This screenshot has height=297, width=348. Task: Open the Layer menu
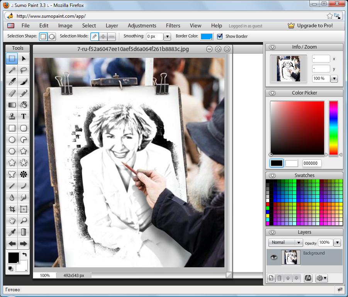point(112,26)
